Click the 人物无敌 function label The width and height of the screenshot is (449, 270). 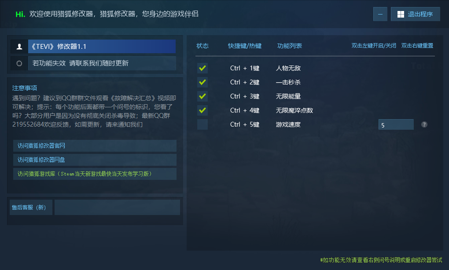point(288,68)
